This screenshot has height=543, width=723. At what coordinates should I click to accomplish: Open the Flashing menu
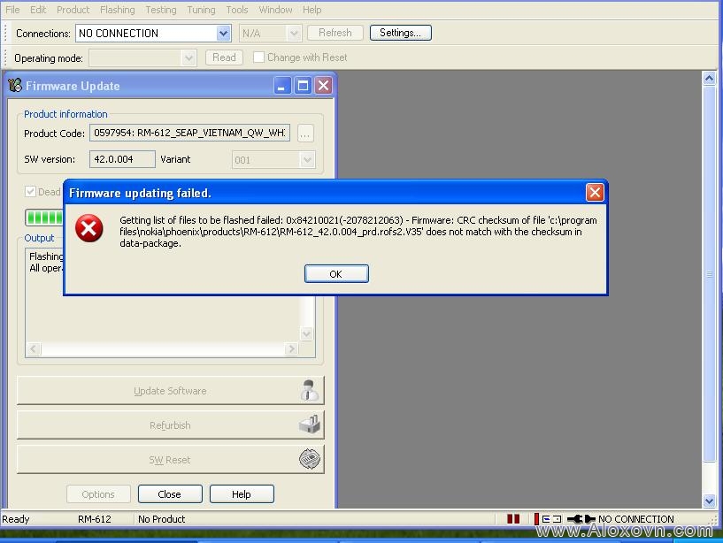117,10
